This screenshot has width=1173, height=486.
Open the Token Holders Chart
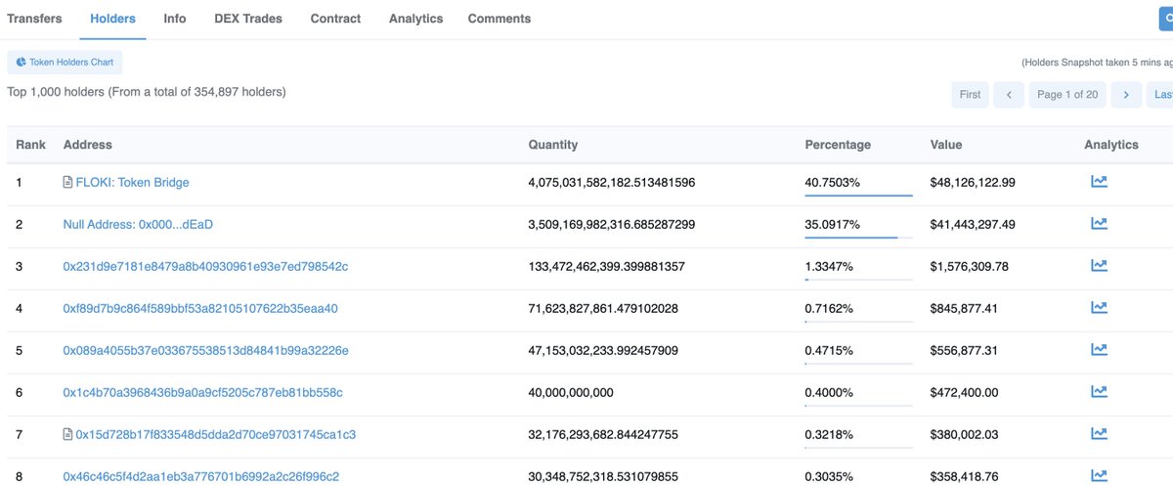[65, 63]
